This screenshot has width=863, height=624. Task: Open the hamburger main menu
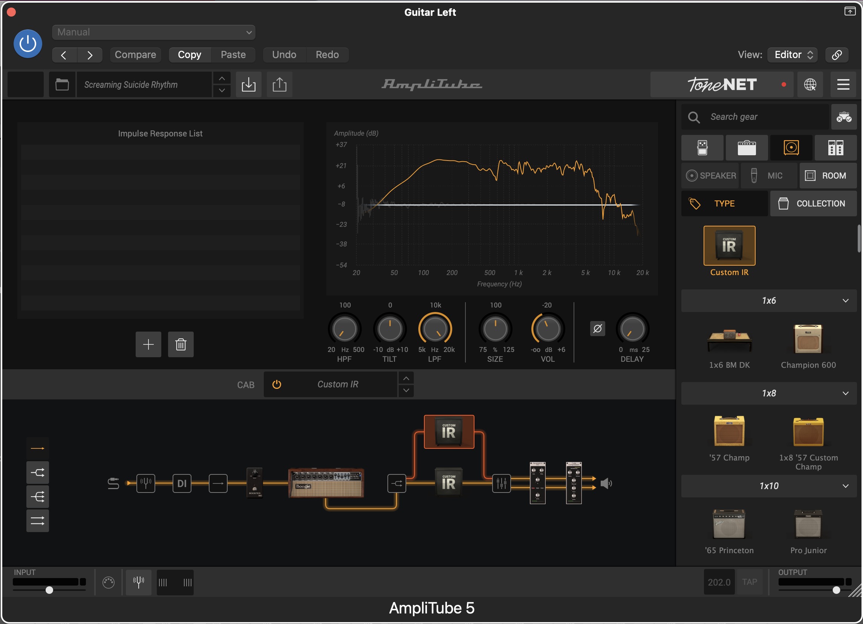click(x=843, y=84)
